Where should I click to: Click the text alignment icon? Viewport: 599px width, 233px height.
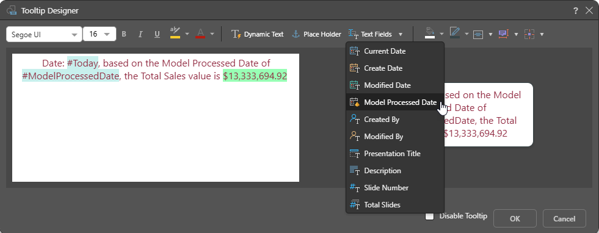tap(478, 34)
